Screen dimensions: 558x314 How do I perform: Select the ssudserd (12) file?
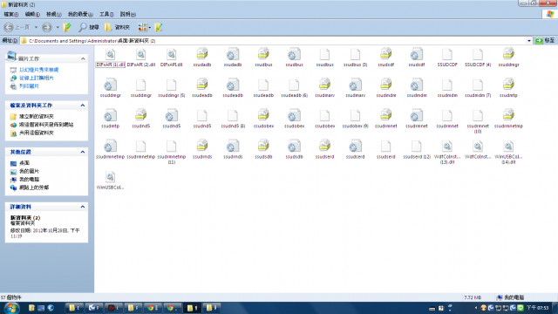coord(417,149)
